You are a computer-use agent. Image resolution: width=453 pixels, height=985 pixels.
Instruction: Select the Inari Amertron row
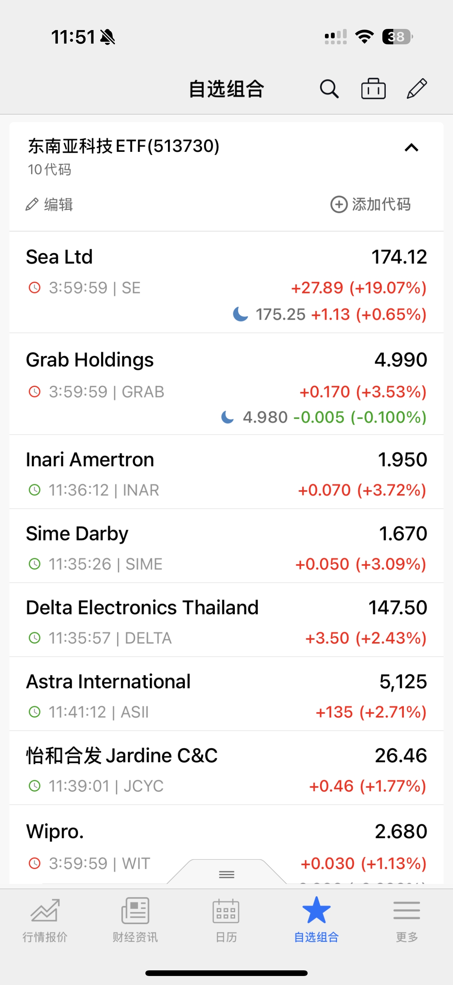pyautogui.click(x=226, y=472)
